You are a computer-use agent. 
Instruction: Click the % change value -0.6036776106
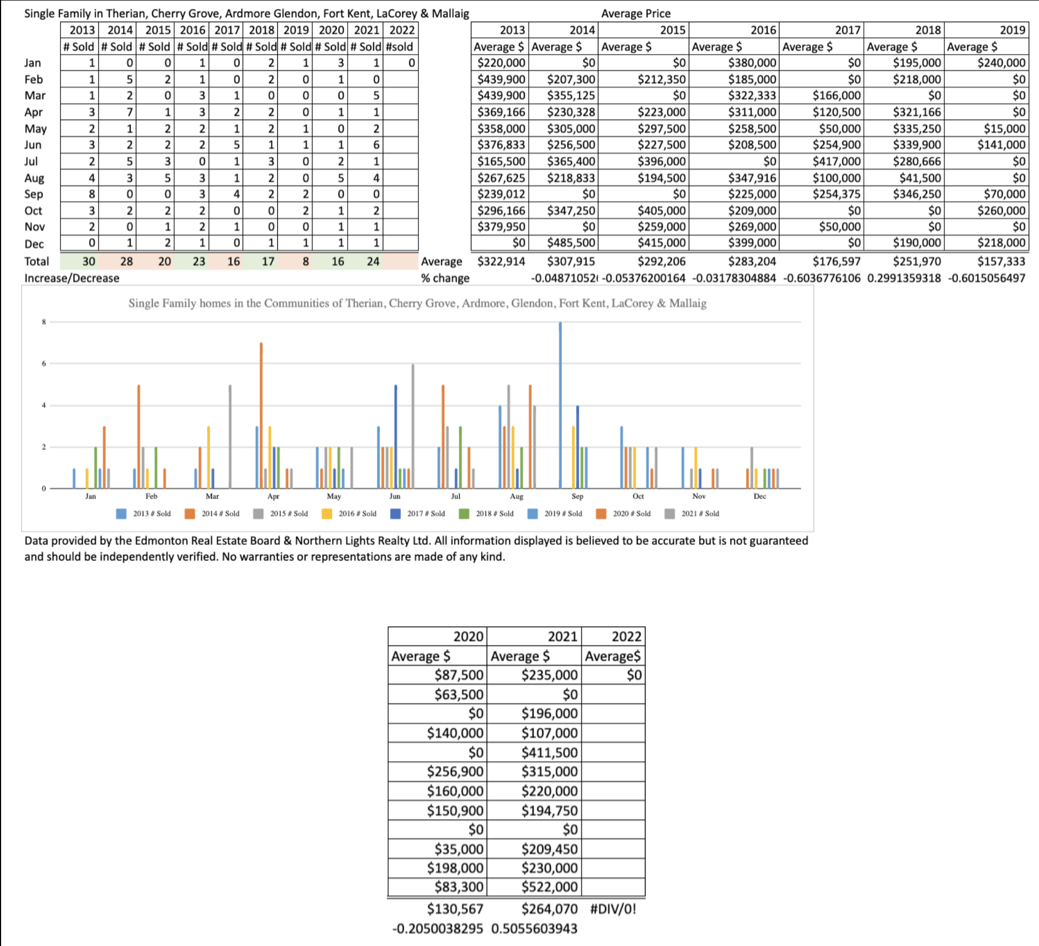tap(822, 278)
